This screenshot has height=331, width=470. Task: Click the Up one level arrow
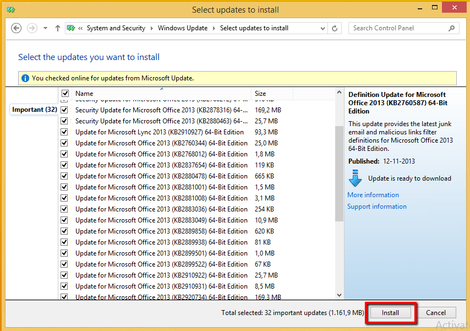click(x=58, y=28)
